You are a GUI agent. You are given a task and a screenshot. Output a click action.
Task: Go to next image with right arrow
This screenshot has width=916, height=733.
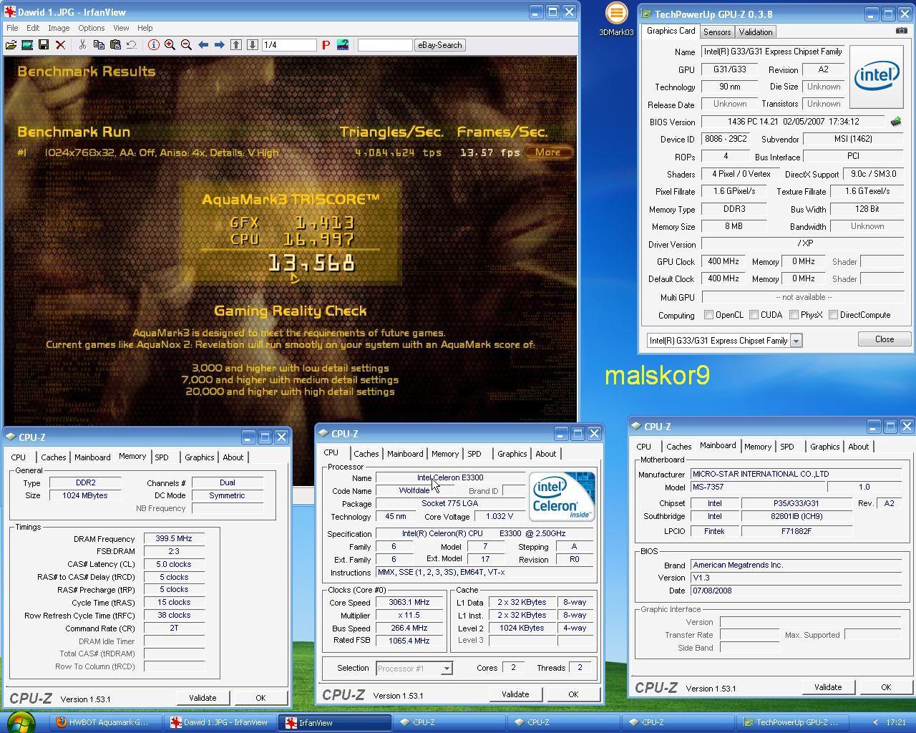coord(220,45)
